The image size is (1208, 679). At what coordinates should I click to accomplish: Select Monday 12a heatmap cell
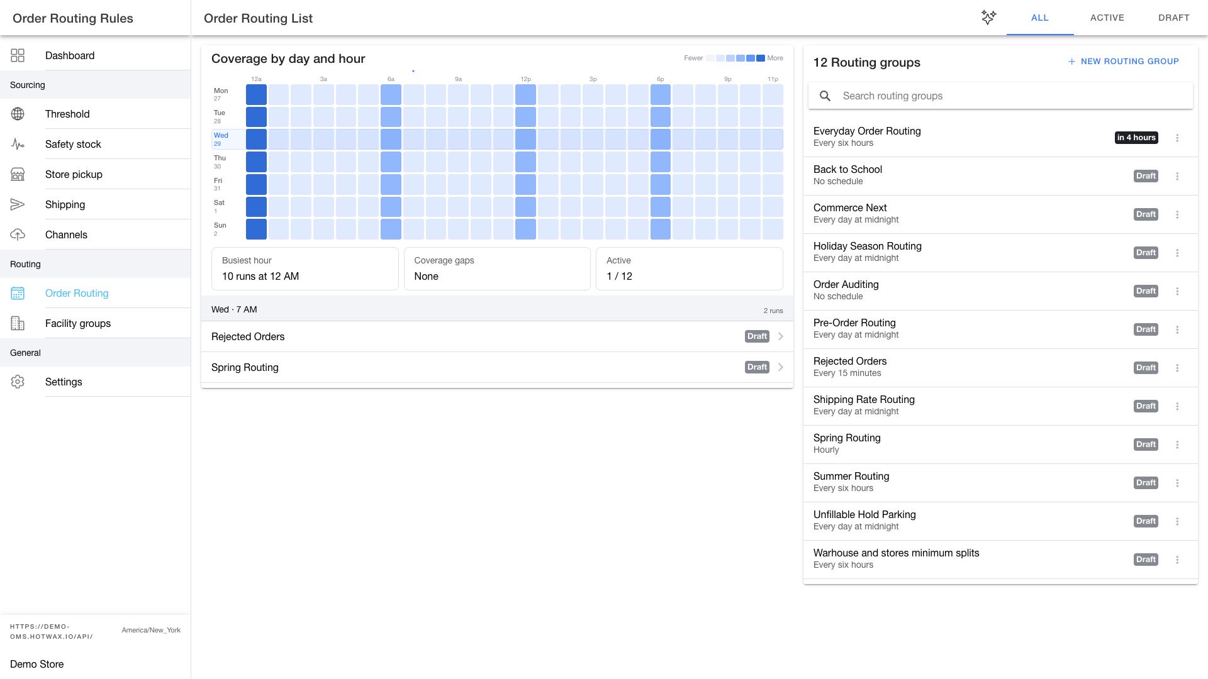click(x=256, y=94)
